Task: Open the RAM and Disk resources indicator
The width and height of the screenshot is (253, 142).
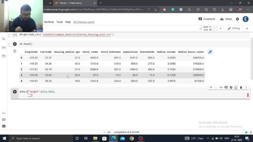Action: coord(210,28)
